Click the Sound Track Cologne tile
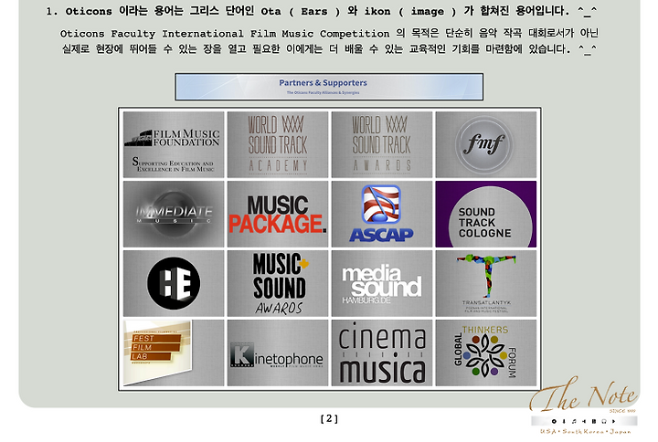Viewport: 658px width, 442px height. 485,214
